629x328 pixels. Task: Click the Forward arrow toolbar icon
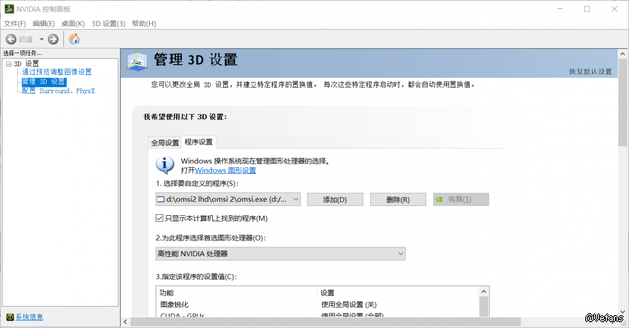54,39
